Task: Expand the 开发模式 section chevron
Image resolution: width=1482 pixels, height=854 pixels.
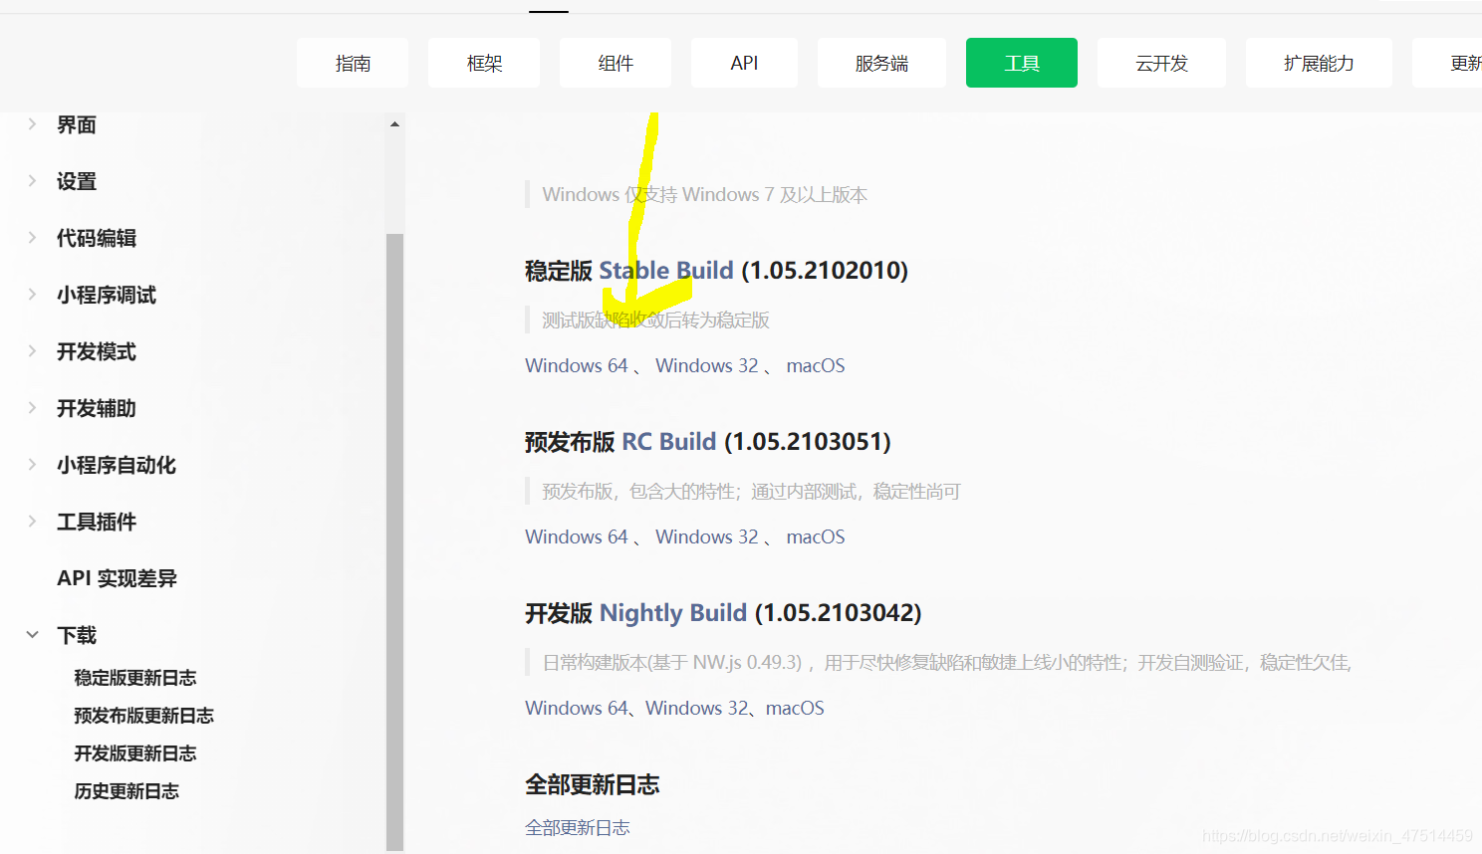Action: pos(32,351)
